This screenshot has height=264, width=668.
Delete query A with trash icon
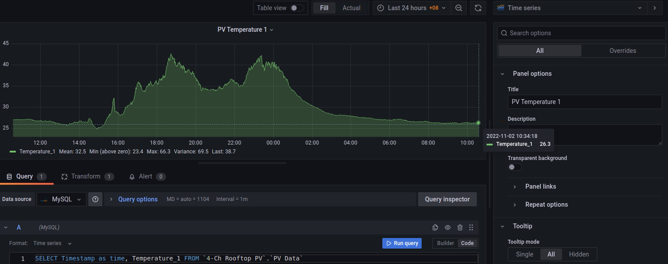(x=460, y=227)
